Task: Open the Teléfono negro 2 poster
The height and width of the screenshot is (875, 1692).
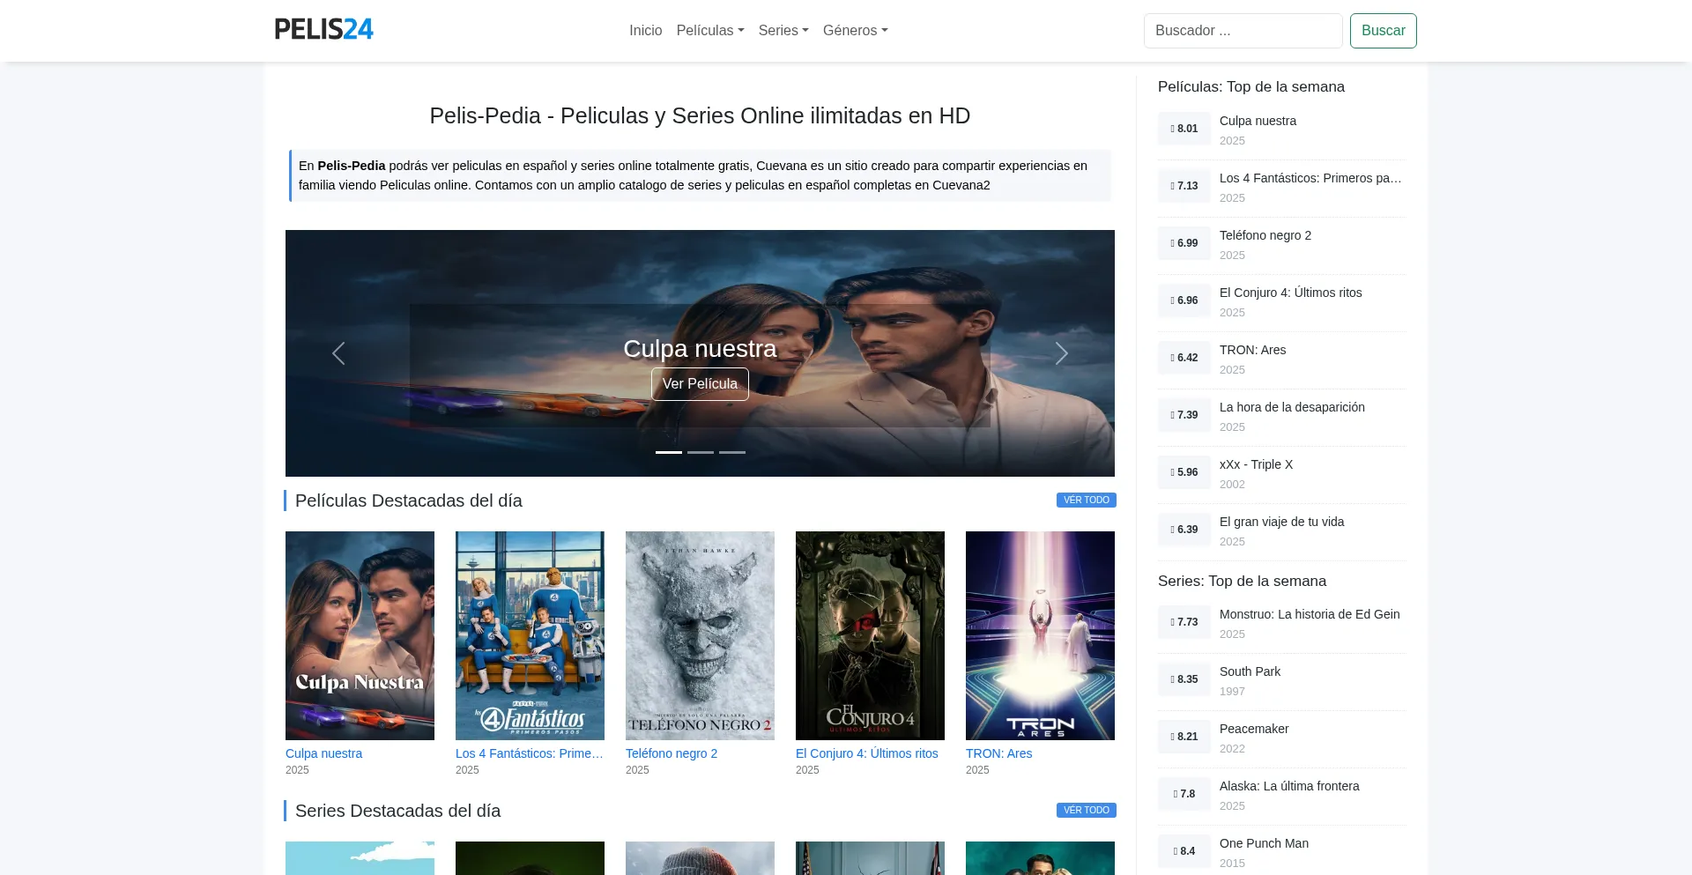Action: (700, 635)
